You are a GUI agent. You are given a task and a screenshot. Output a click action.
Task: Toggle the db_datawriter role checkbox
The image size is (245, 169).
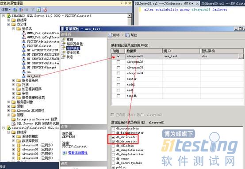114,142
